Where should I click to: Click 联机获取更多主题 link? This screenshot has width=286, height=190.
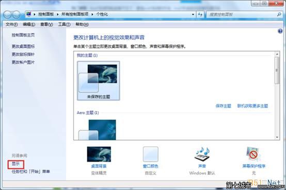point(252,106)
